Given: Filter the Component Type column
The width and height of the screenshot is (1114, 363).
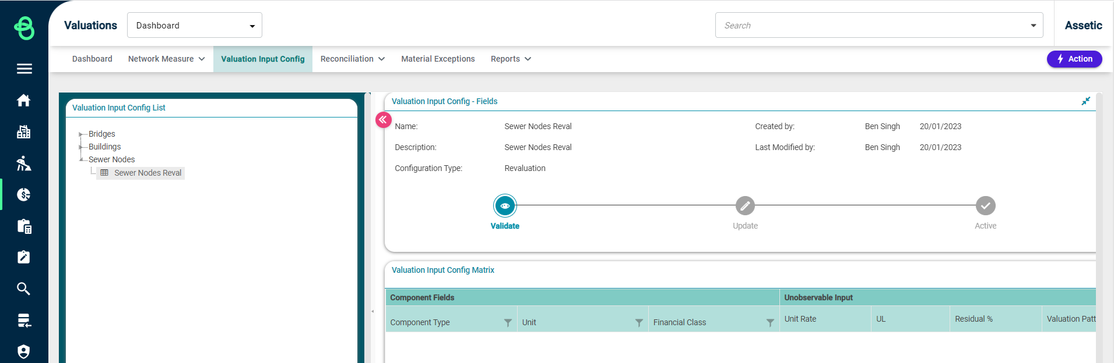Looking at the screenshot, I should click(x=508, y=323).
